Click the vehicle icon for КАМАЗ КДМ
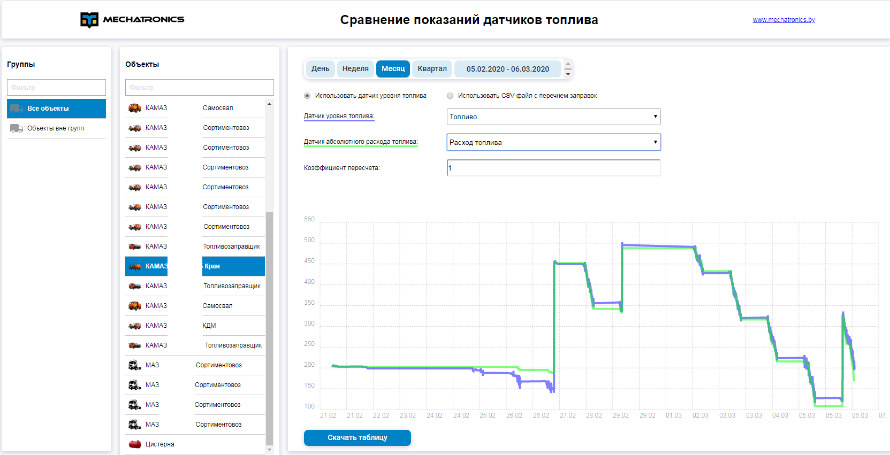This screenshot has width=890, height=455. pos(135,326)
